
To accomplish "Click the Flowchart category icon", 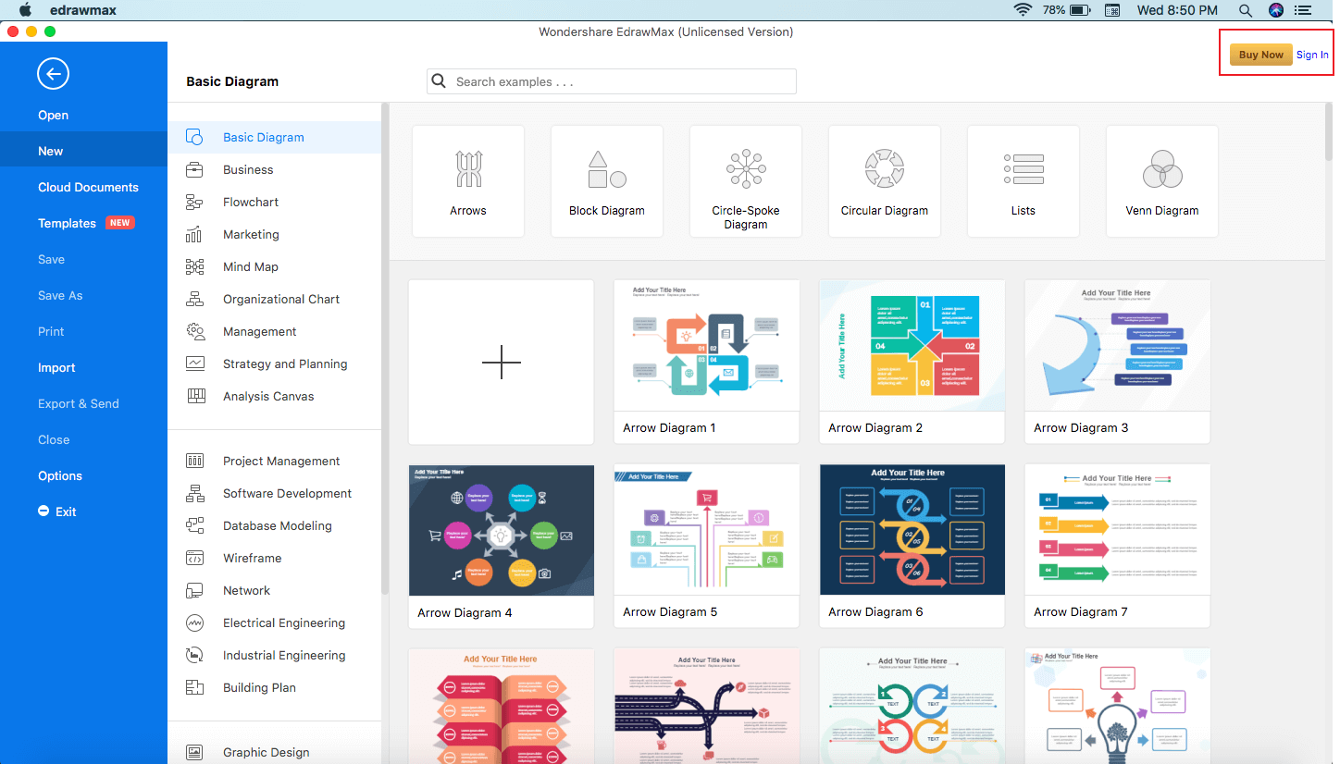I will coord(194,202).
